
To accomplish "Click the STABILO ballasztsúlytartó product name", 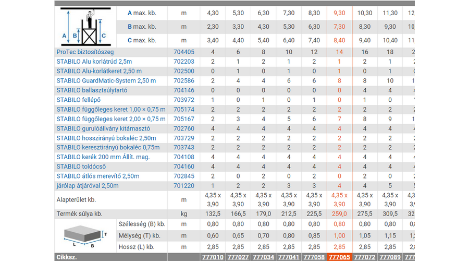I will pyautogui.click(x=91, y=90).
